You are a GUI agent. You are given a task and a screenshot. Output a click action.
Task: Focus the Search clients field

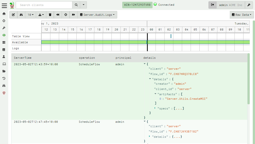[44, 5]
